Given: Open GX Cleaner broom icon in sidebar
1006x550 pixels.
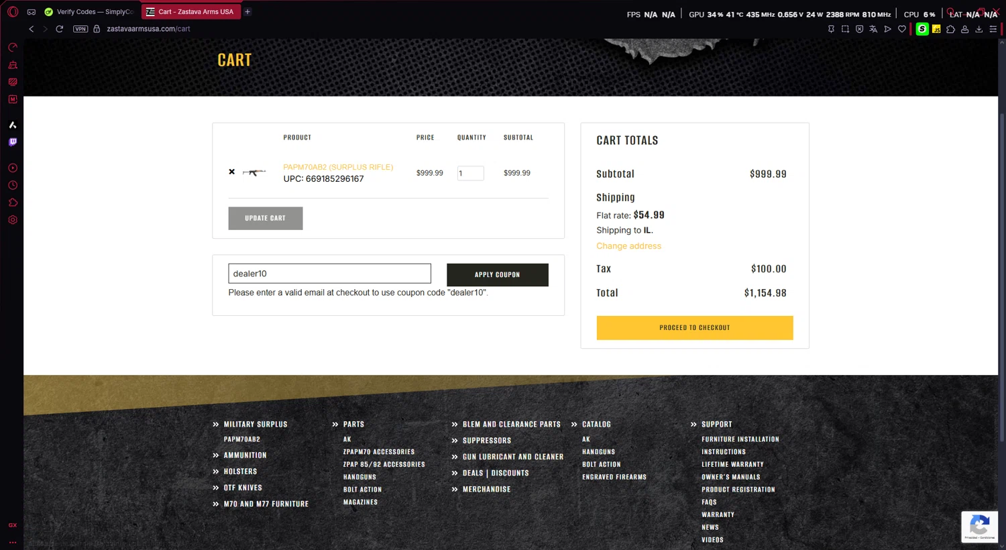Looking at the screenshot, I should coord(13,65).
